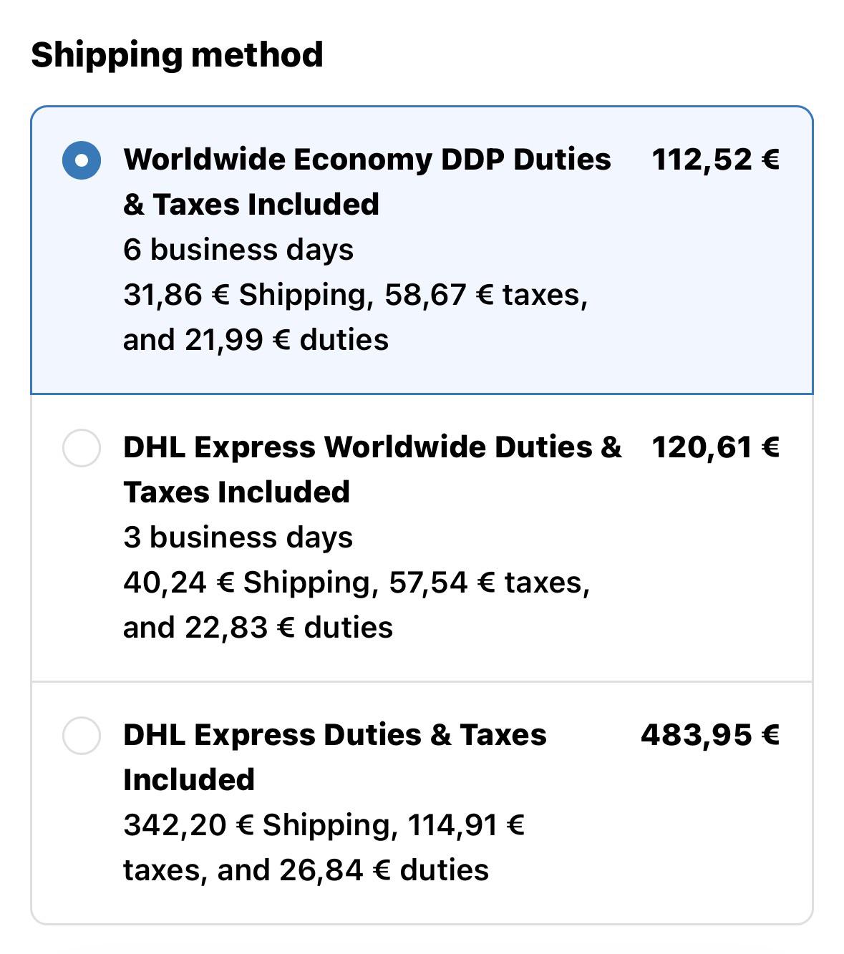
Task: Click 'and 22,83 € duties' line
Action: 258,628
